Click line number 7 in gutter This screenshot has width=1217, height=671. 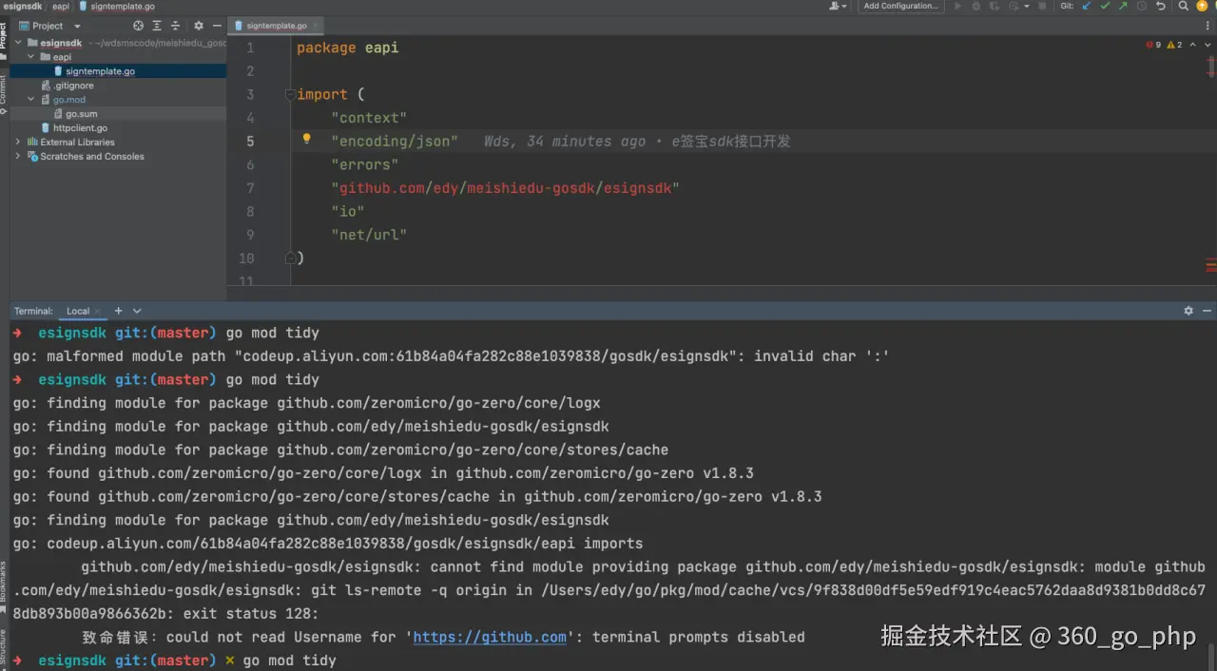pyautogui.click(x=250, y=187)
